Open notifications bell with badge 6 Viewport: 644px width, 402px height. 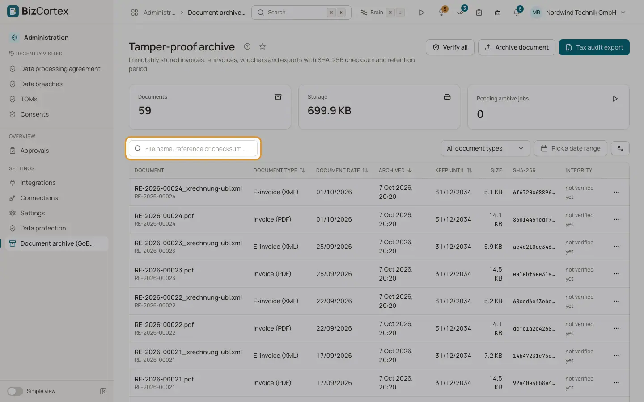pyautogui.click(x=517, y=13)
